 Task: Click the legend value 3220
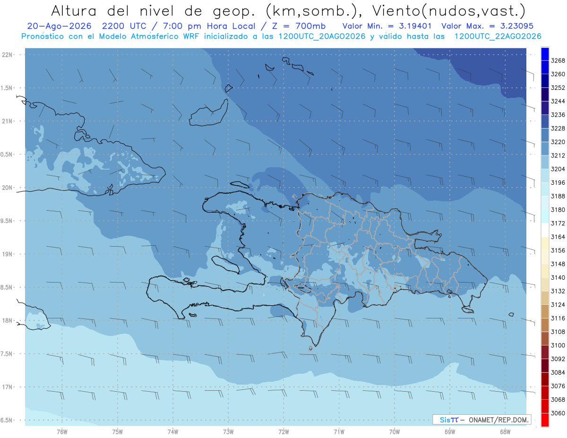pos(558,142)
